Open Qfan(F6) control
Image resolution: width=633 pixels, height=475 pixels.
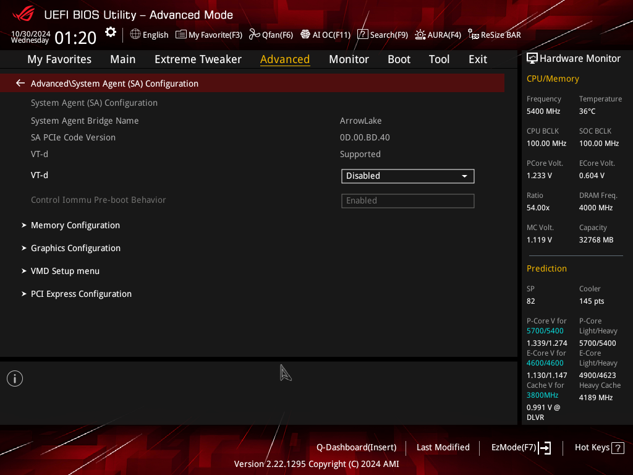coord(278,35)
